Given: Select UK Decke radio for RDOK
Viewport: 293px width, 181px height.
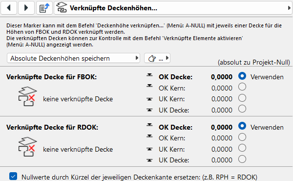Looking at the screenshot, I should (242, 159).
